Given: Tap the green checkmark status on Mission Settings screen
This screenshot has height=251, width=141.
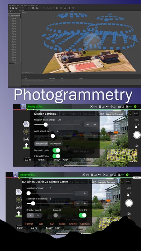Looking at the screenshot, I should click(135, 106).
